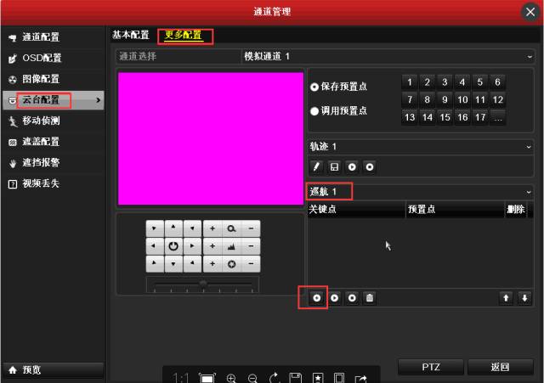The height and width of the screenshot is (383, 544).
Task: Click the iris aperture icon
Action: pos(231,264)
